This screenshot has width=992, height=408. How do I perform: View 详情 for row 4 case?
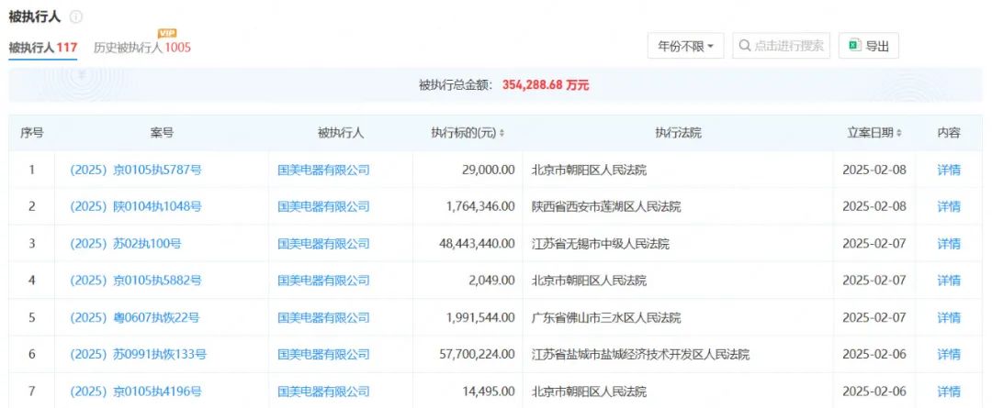pyautogui.click(x=948, y=281)
